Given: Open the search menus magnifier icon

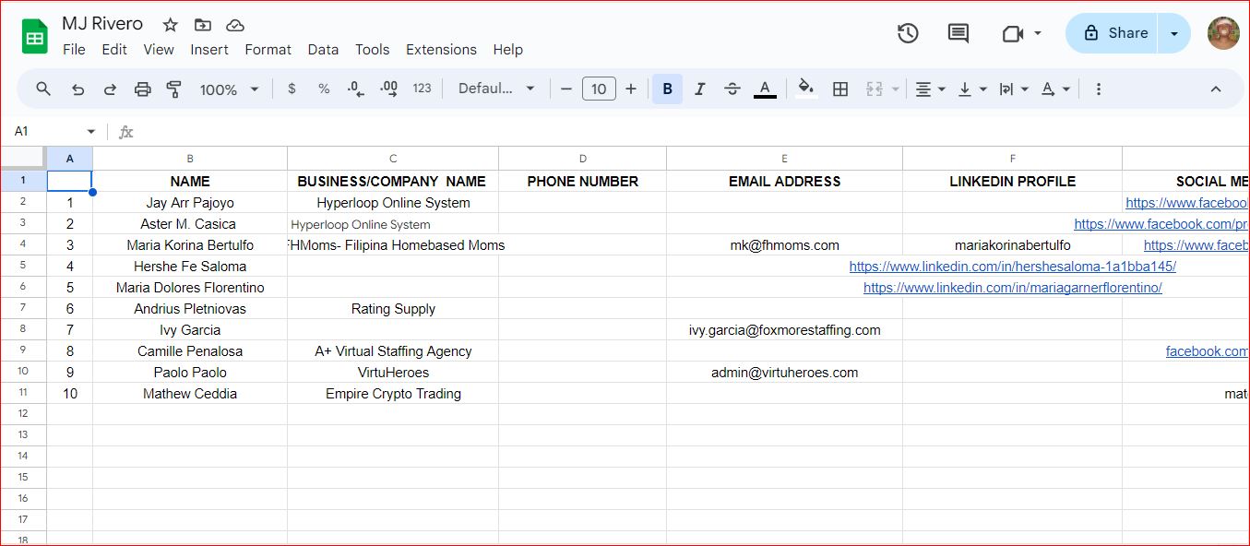Looking at the screenshot, I should pos(43,89).
